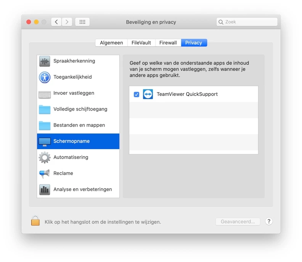Open the Firewall tab
302x262 pixels.
click(x=168, y=43)
